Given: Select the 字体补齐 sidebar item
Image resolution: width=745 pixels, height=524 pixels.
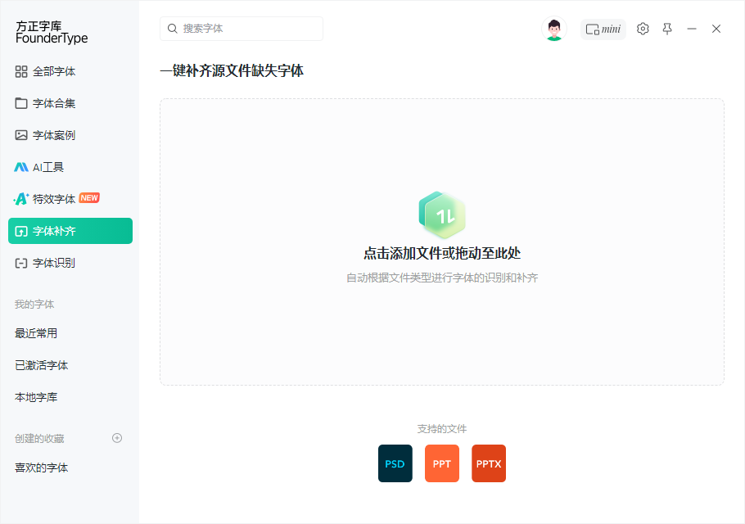Looking at the screenshot, I should coord(70,231).
